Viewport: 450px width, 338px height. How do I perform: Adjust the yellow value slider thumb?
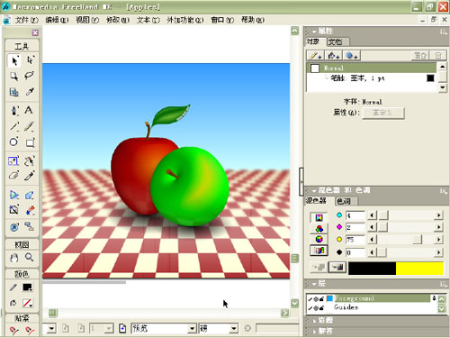pos(417,240)
